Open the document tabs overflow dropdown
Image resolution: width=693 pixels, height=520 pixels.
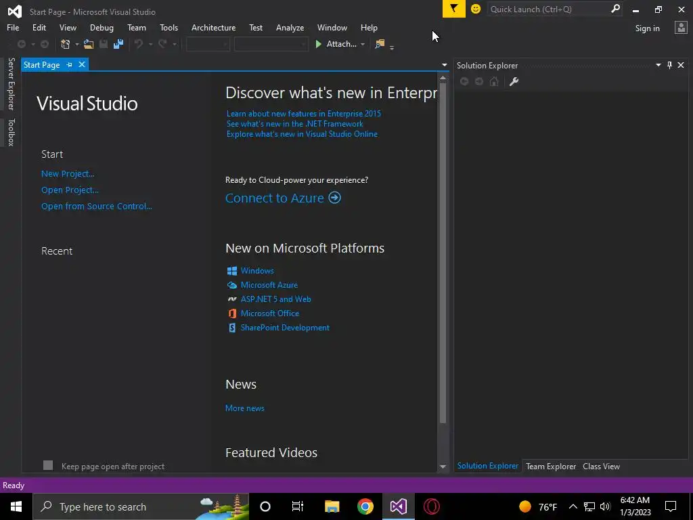tap(444, 65)
